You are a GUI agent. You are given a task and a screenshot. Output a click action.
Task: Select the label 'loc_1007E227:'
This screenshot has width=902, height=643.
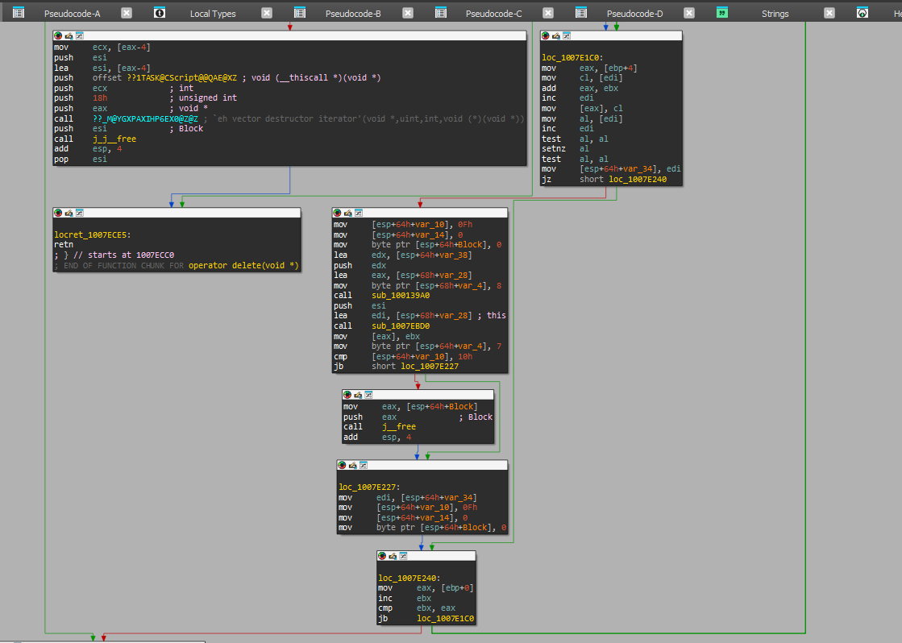(369, 487)
